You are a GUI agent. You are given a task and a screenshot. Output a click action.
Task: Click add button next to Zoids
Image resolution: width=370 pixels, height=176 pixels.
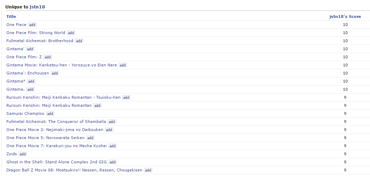pos(23,154)
